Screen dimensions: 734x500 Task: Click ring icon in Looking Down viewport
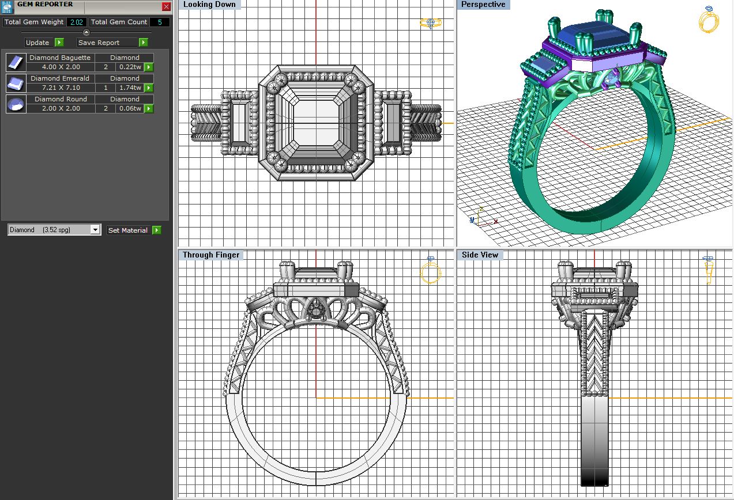(x=431, y=23)
